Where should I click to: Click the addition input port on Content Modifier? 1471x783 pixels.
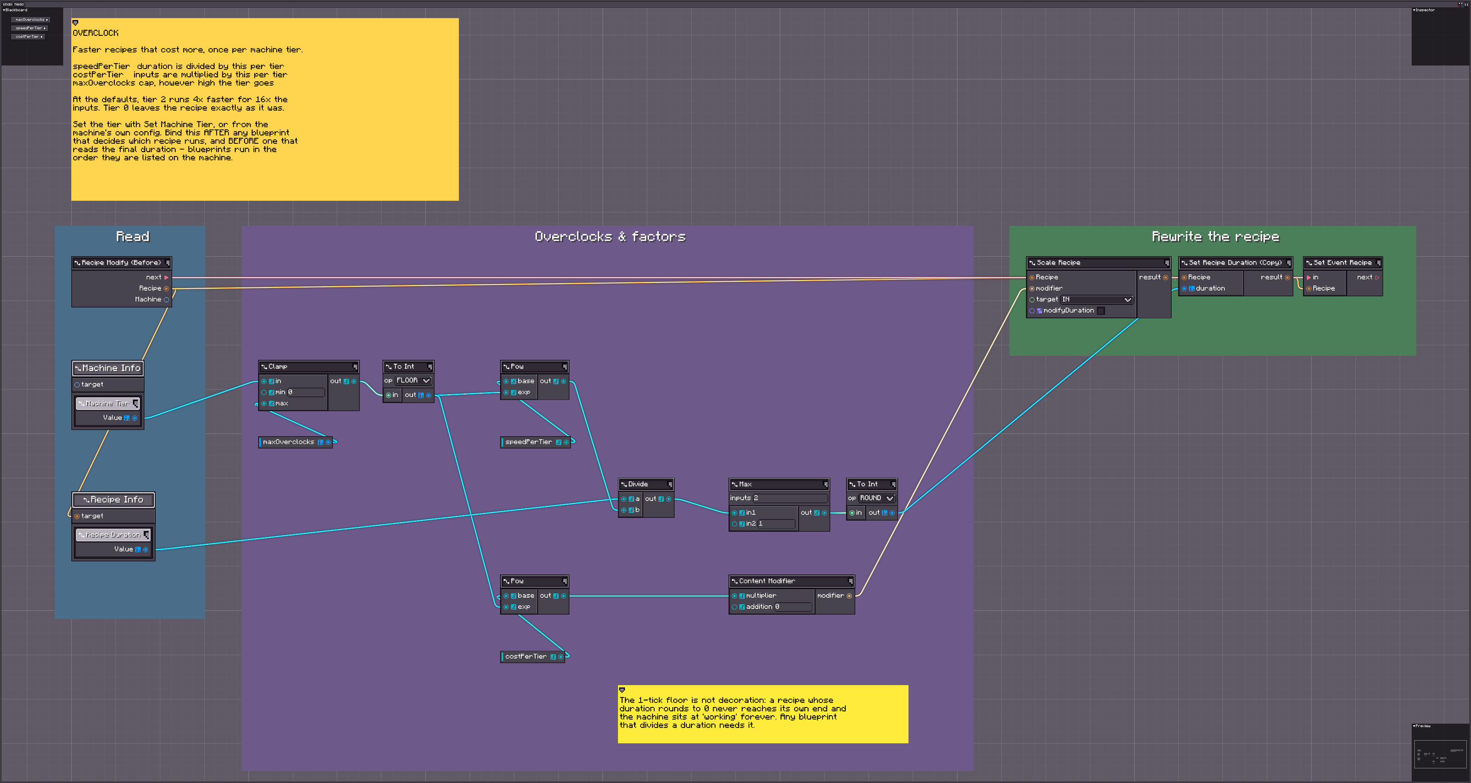click(734, 607)
